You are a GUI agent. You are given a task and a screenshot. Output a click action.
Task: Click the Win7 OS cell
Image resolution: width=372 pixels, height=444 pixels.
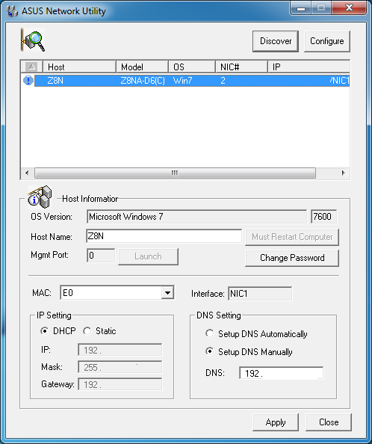(182, 81)
